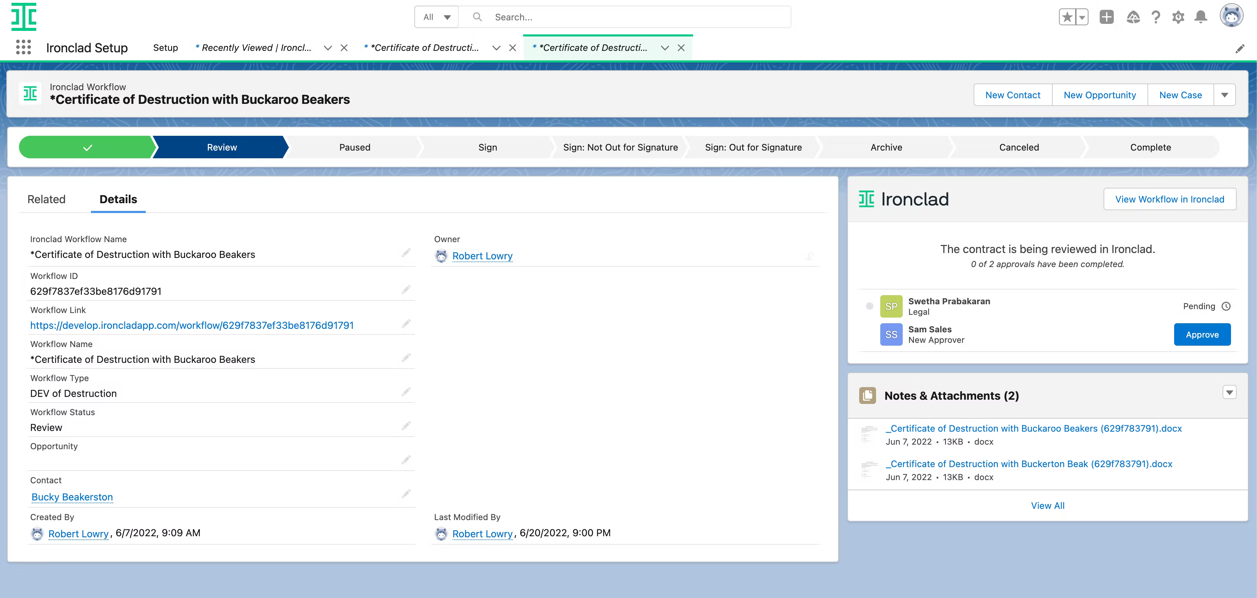
Task: Close the Recently Viewed tab
Action: tap(344, 48)
